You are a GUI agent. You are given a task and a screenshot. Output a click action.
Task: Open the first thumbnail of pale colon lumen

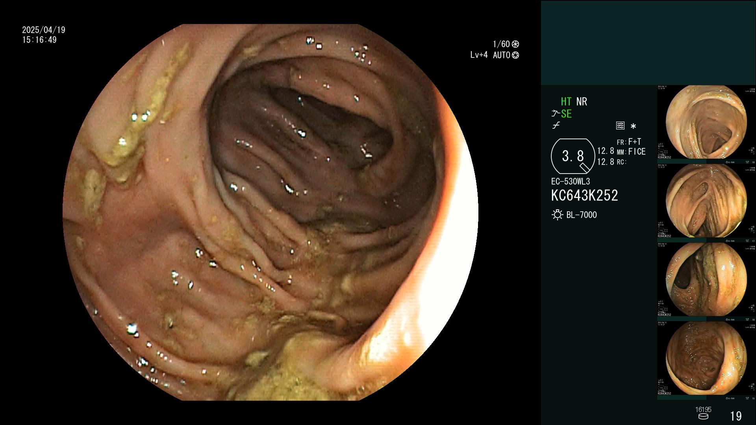pos(706,122)
